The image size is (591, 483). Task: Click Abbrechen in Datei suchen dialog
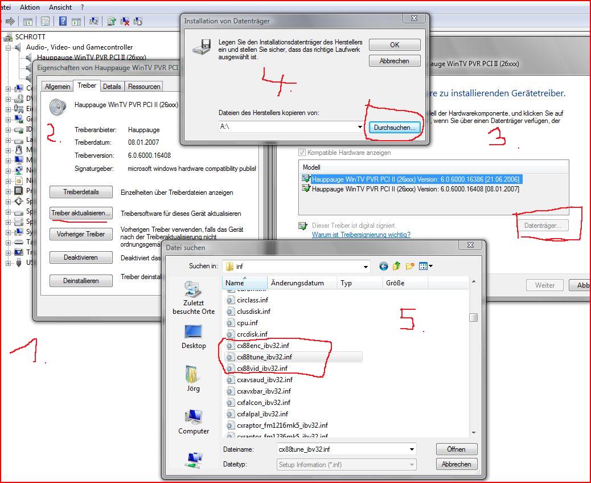[x=457, y=464]
